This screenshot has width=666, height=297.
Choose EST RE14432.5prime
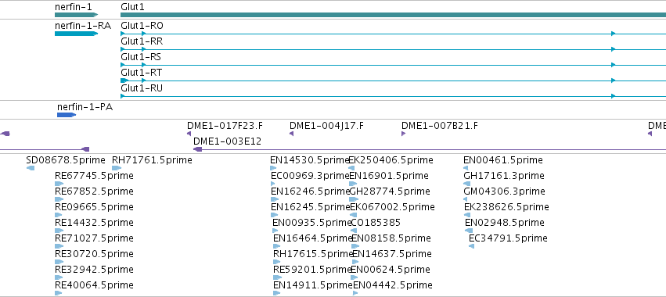click(x=94, y=222)
